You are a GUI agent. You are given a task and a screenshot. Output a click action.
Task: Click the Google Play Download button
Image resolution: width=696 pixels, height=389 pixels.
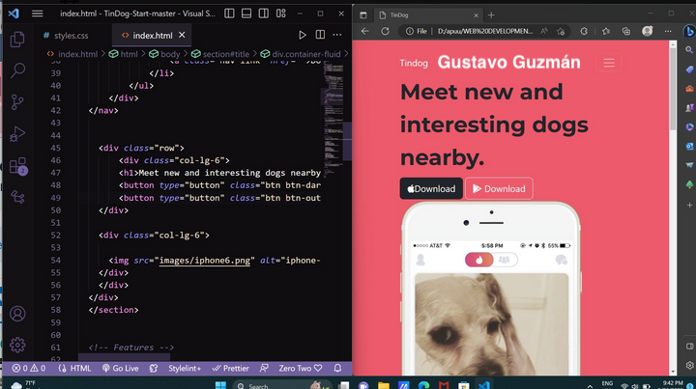pos(499,189)
